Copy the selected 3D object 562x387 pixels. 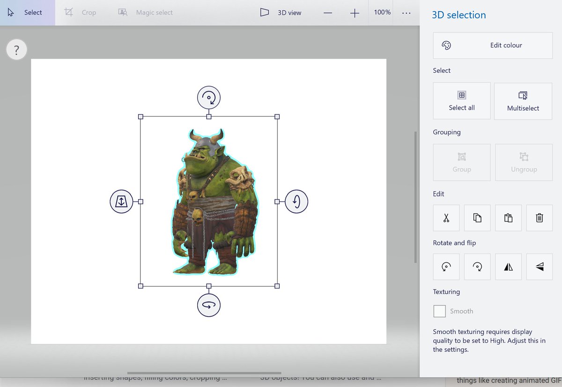[477, 218]
